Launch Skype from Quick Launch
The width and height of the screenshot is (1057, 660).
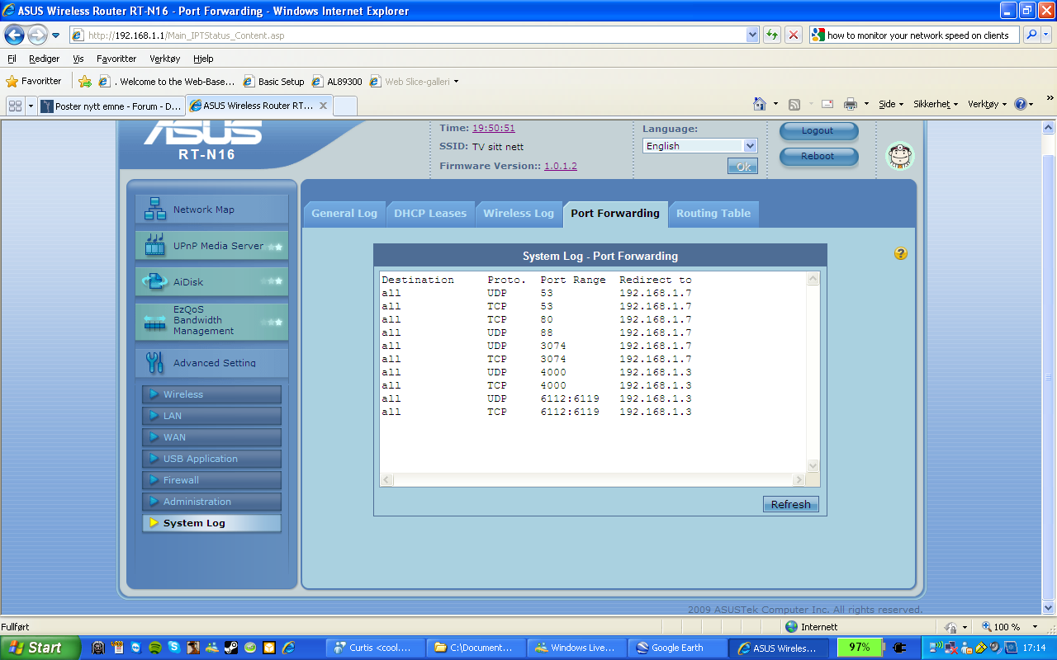174,648
